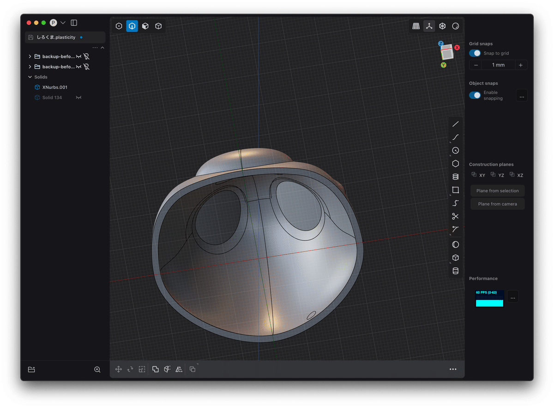Open outliner ellipsis options menu
The height and width of the screenshot is (408, 554).
click(95, 48)
